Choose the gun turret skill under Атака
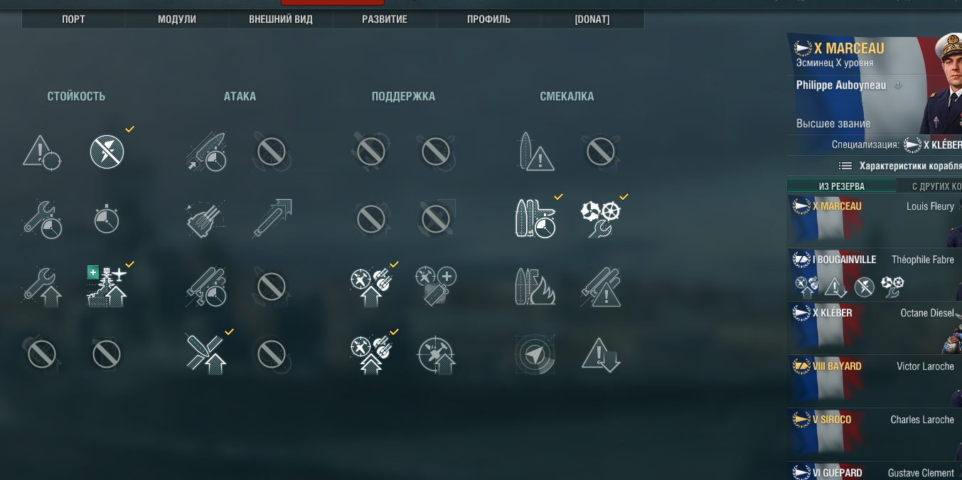 pyautogui.click(x=206, y=219)
